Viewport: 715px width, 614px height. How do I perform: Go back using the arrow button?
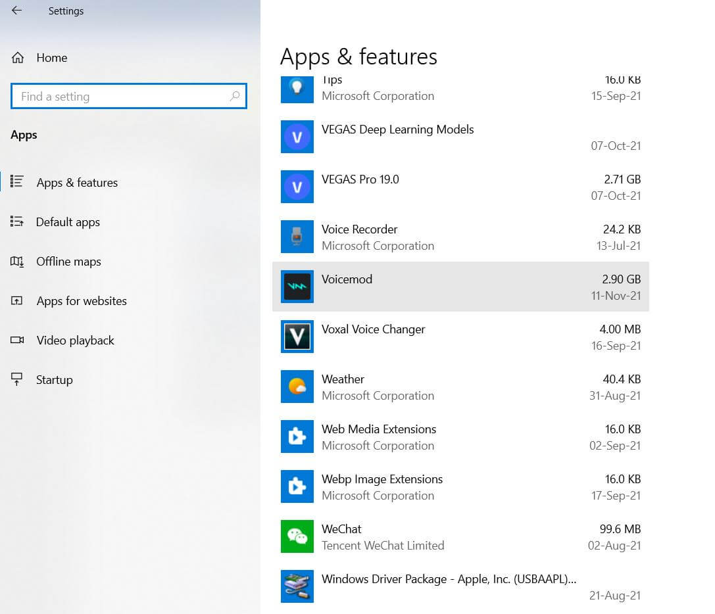coord(17,11)
